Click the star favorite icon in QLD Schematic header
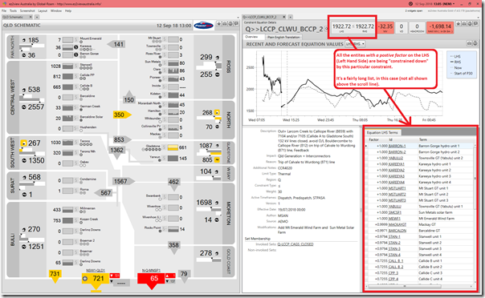 click(219, 24)
